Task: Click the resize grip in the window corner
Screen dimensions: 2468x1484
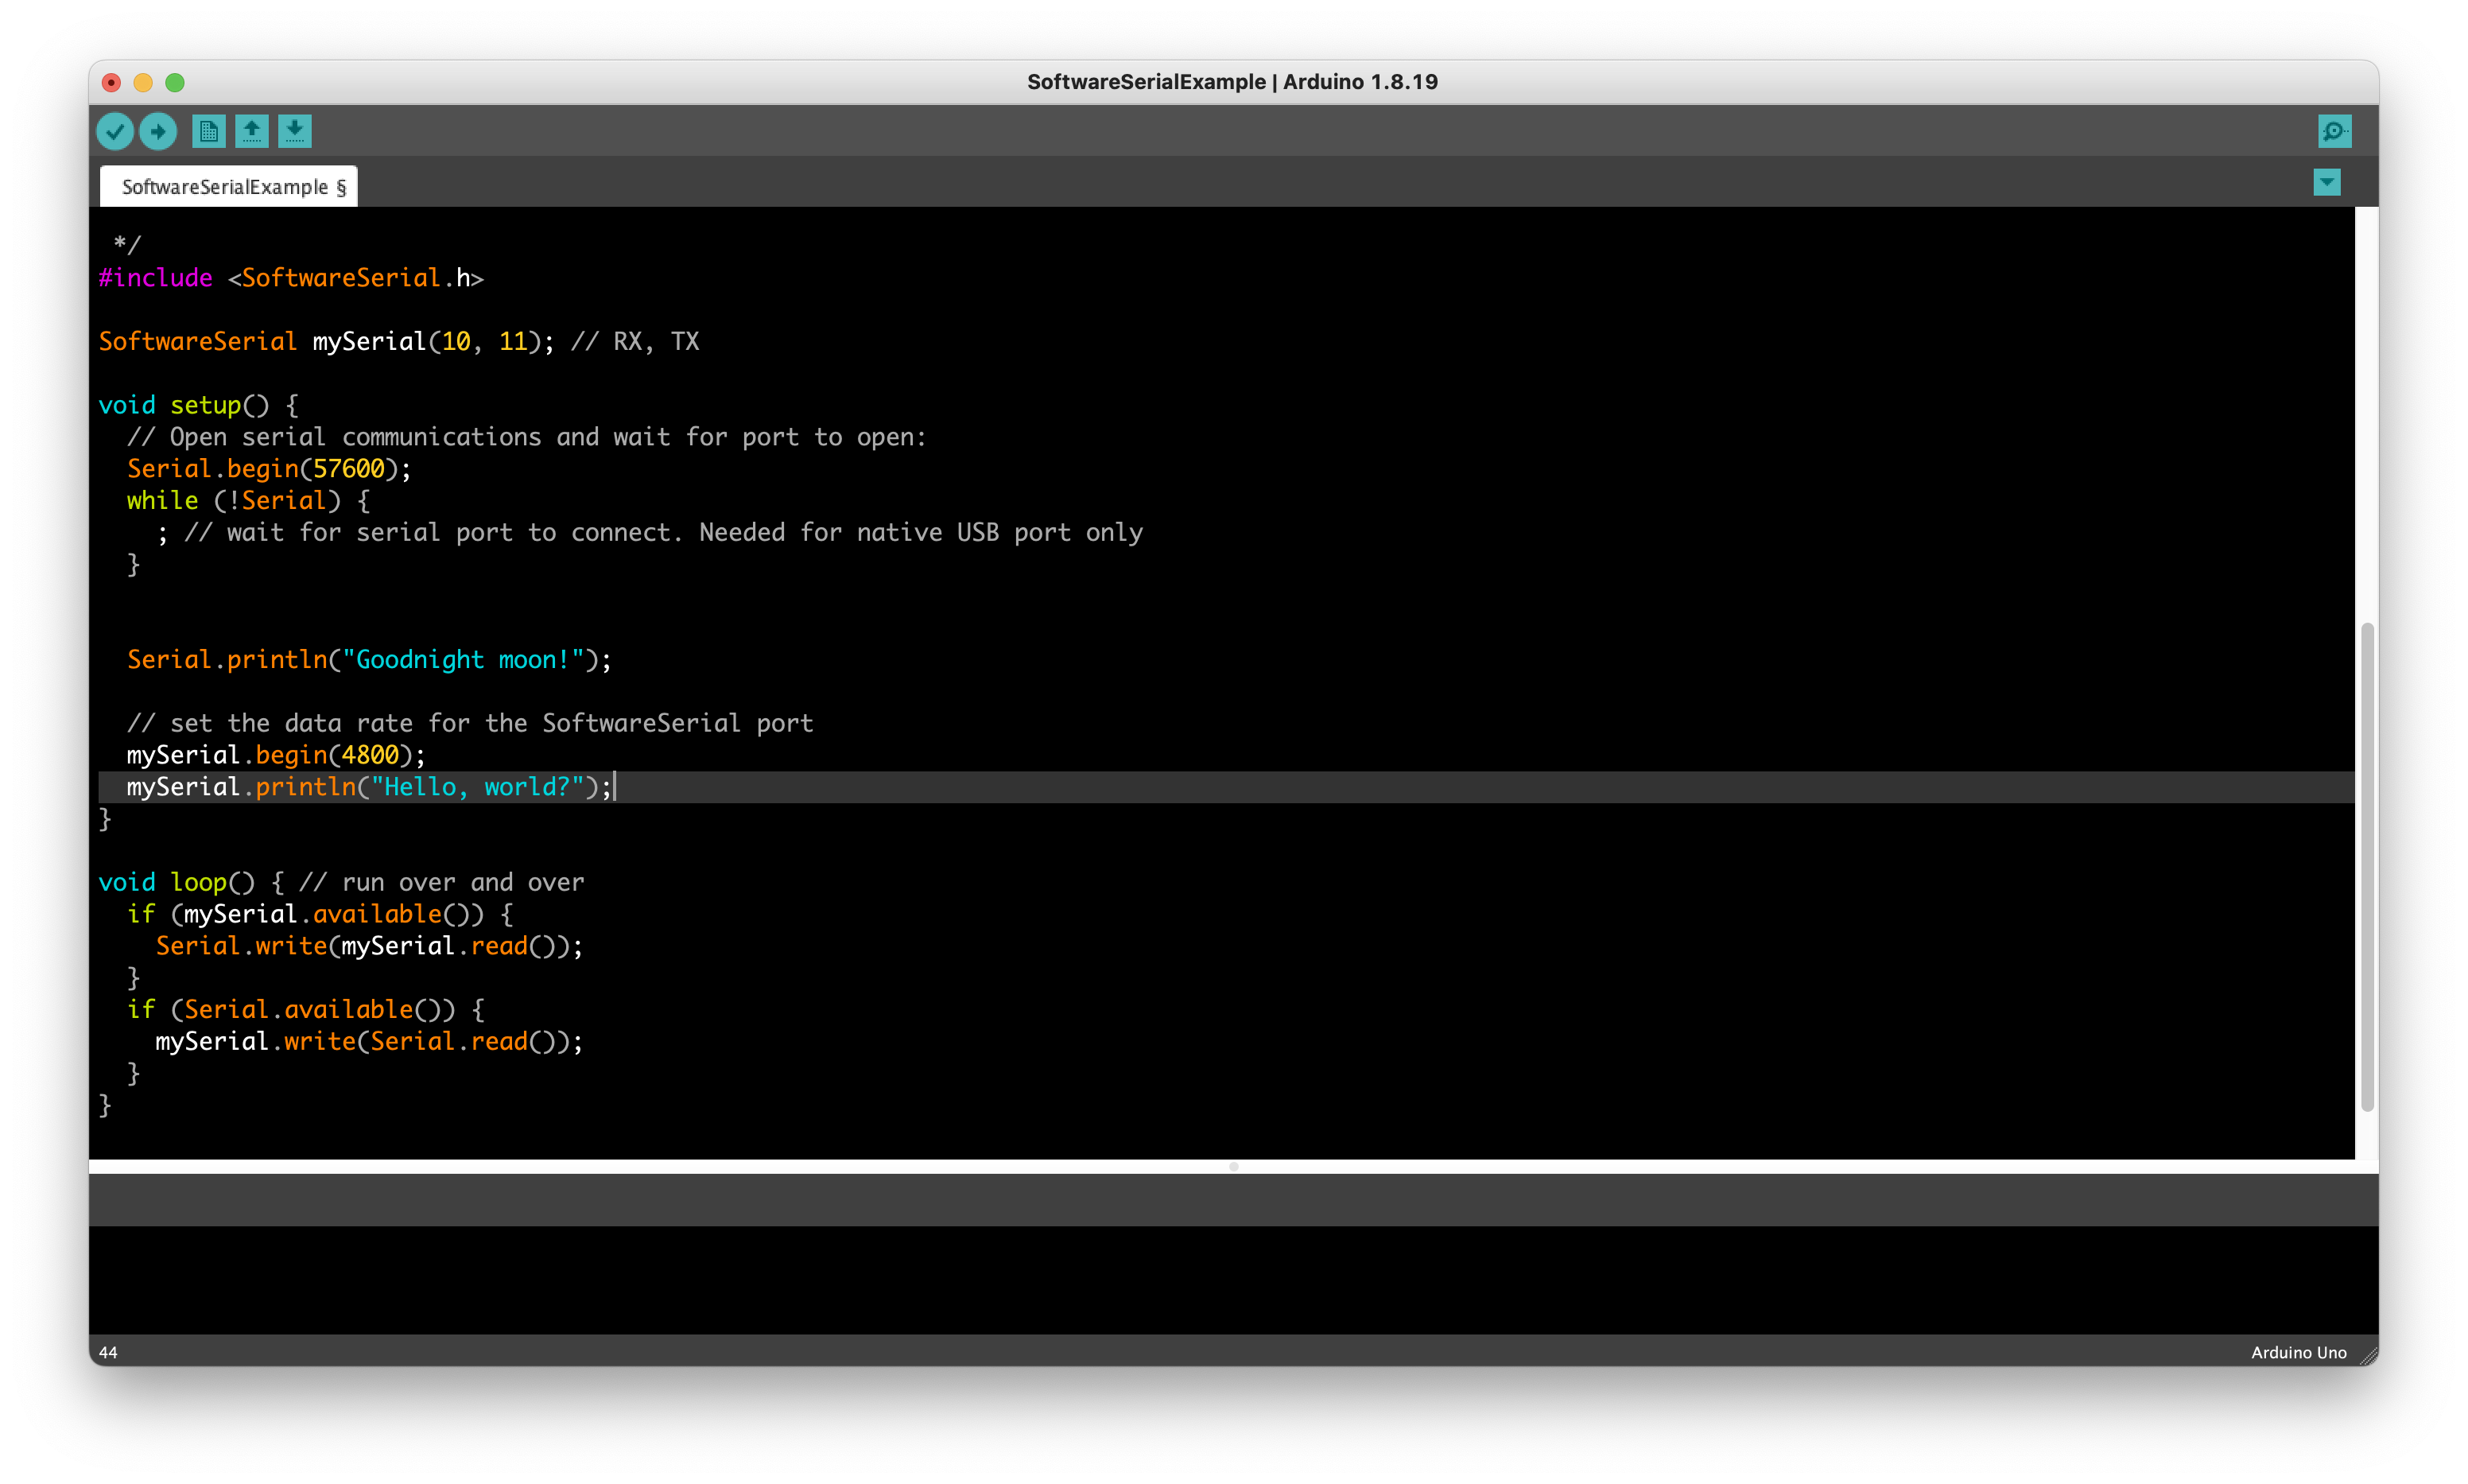Action: (x=2368, y=1356)
